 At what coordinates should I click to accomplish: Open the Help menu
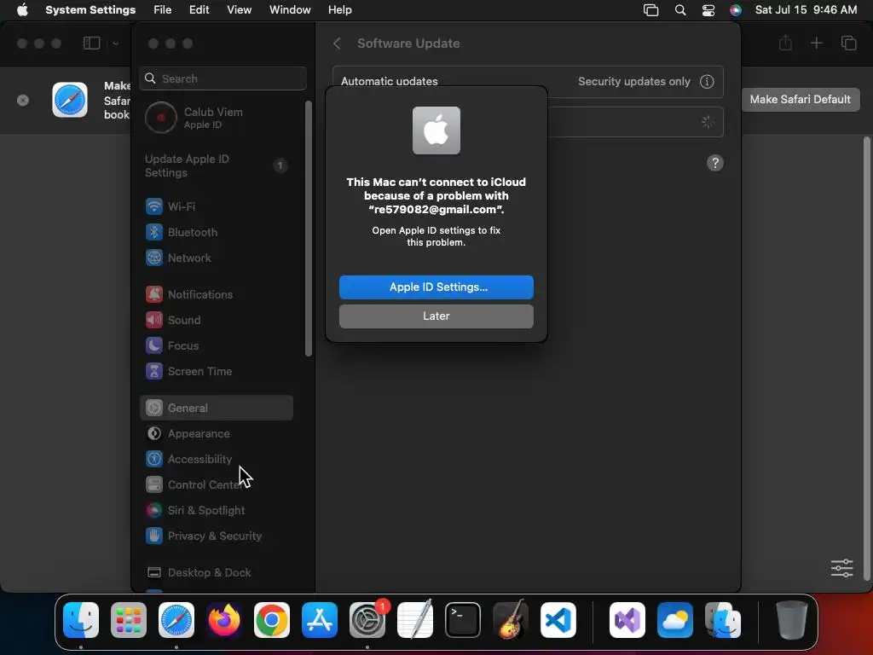pyautogui.click(x=339, y=10)
